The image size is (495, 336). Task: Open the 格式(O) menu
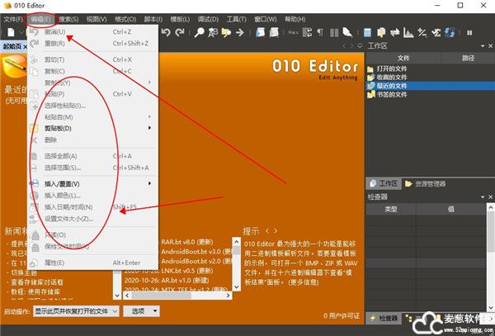(x=125, y=19)
